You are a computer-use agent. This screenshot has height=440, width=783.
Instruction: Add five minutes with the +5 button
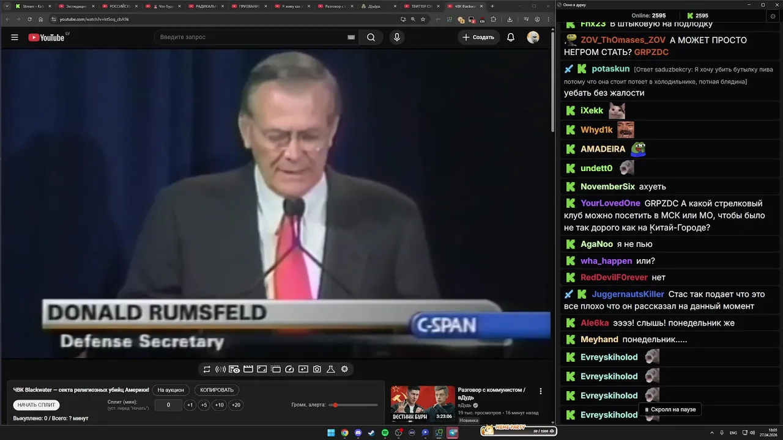(x=204, y=405)
